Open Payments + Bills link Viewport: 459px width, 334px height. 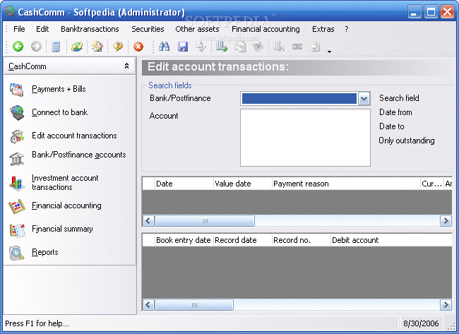click(x=59, y=89)
